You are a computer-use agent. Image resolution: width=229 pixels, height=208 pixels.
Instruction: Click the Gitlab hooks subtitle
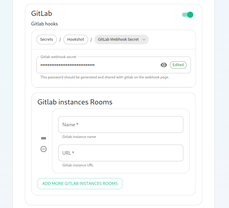click(x=44, y=24)
